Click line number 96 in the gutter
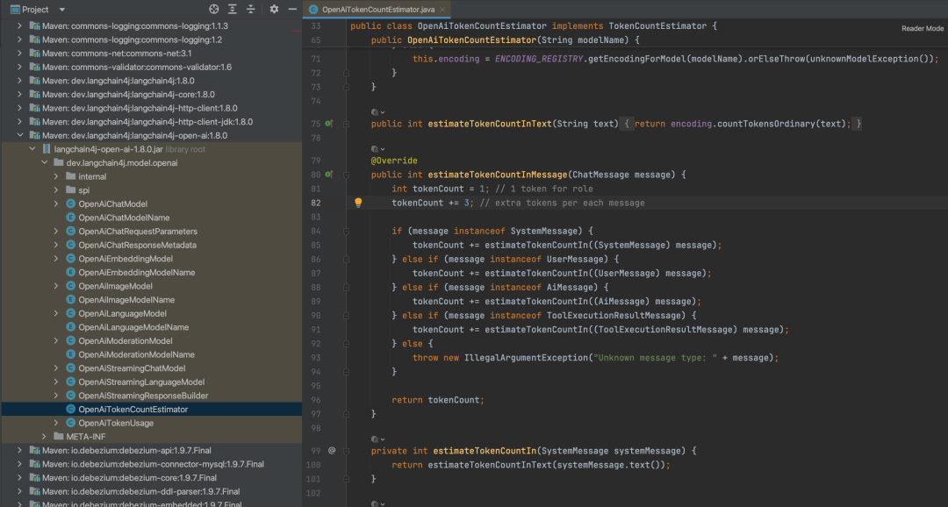Viewport: 948px width, 507px height. click(316, 400)
